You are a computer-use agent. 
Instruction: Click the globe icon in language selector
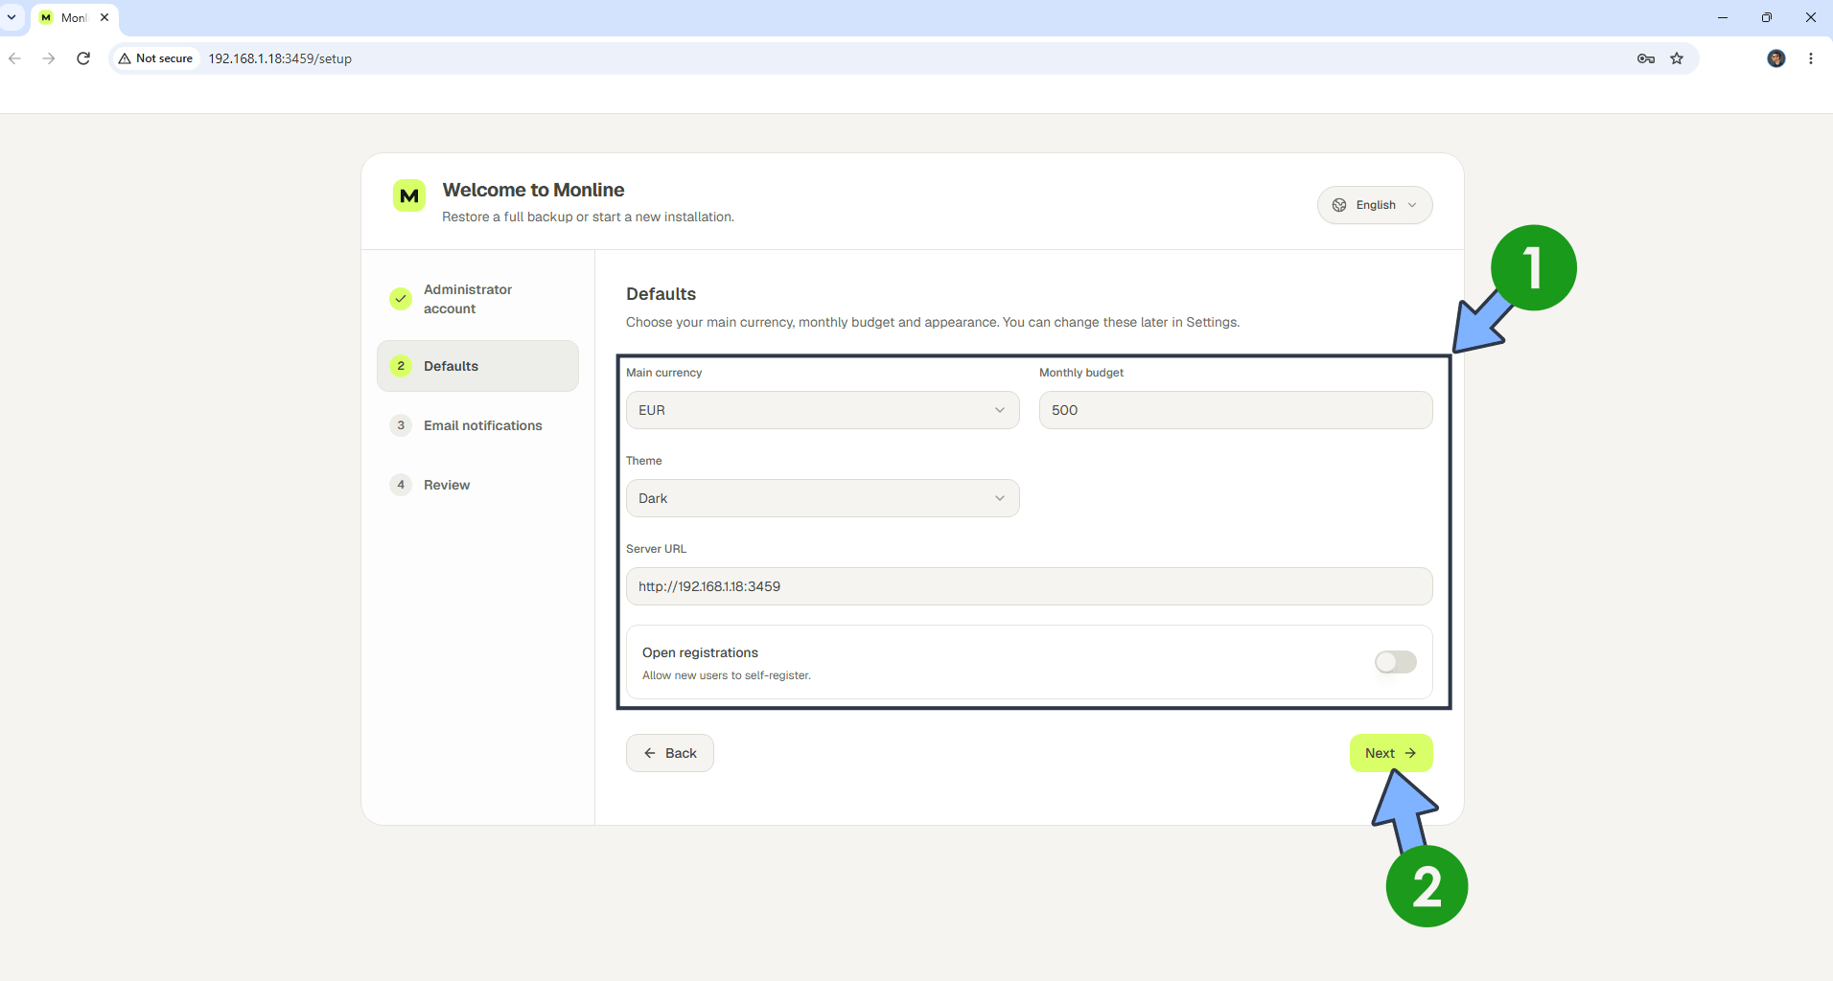(1339, 205)
